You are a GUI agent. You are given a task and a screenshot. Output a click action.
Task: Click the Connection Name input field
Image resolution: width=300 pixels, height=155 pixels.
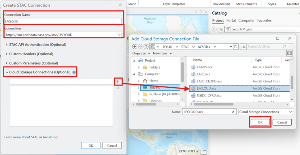(x=63, y=21)
